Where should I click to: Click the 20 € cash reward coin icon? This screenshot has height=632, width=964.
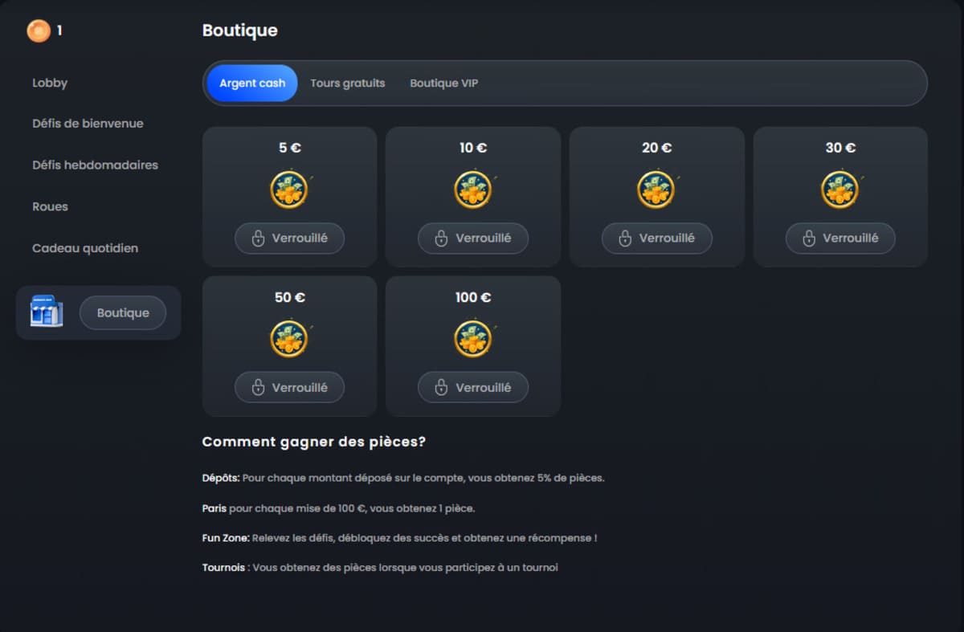click(656, 190)
